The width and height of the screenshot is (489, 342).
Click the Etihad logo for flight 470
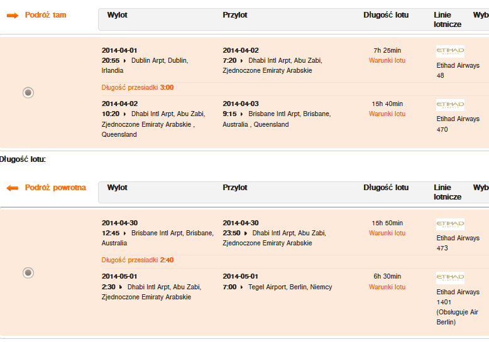pyautogui.click(x=450, y=105)
